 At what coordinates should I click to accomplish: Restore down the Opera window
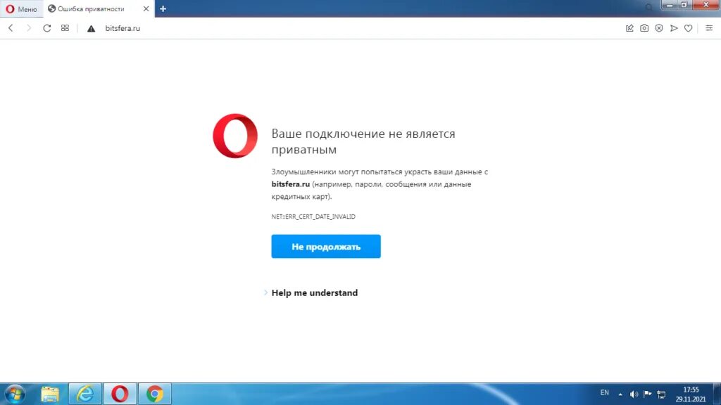click(x=684, y=5)
